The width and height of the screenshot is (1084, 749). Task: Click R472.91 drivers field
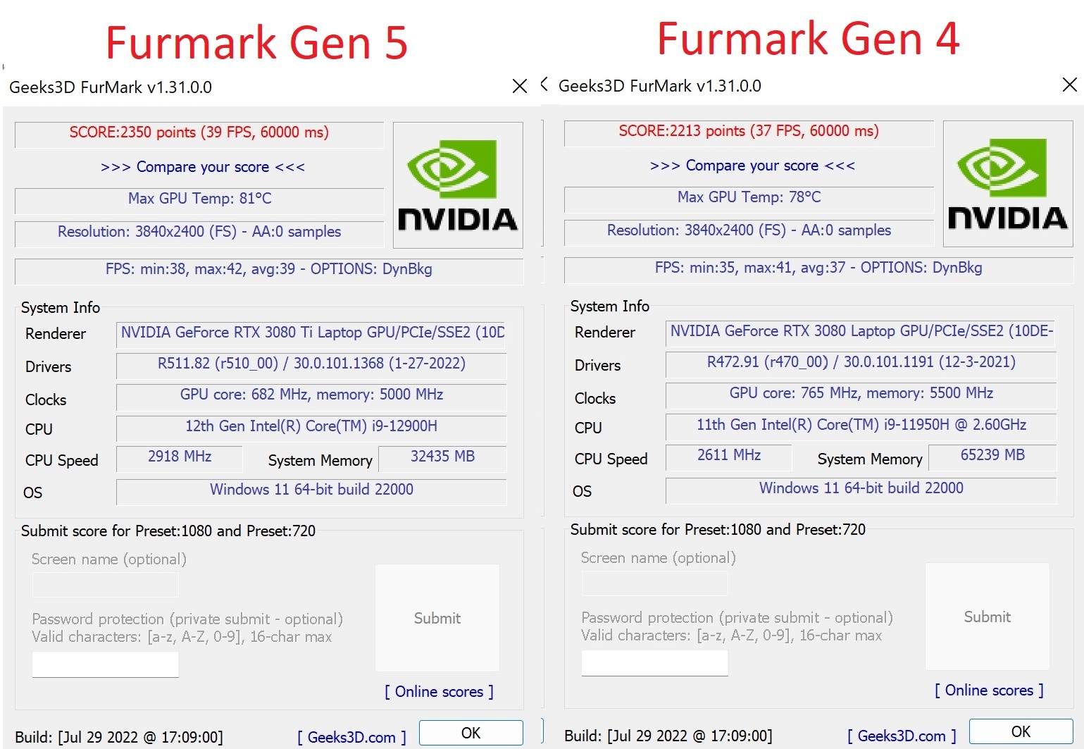pos(861,364)
